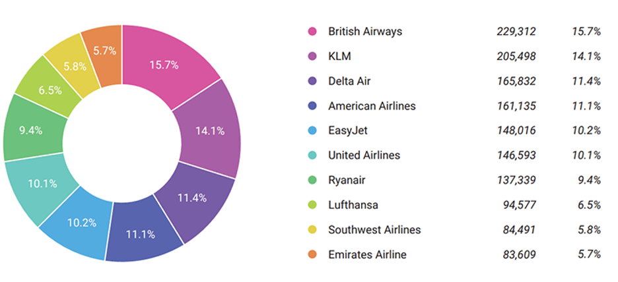Click the Lufthansa legend label
Screen dimensions: 618x282
click(353, 205)
